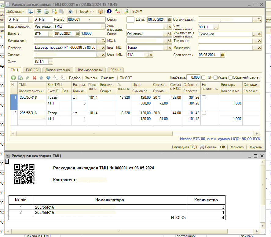
Task: Move row down with blue arrow
Action: 48,78
